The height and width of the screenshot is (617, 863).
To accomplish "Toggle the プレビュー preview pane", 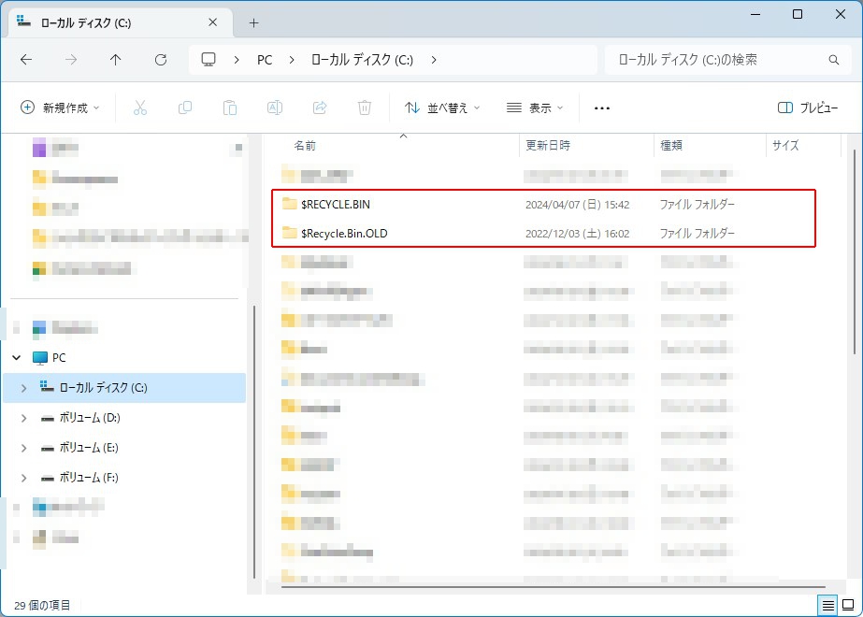I will coord(808,108).
